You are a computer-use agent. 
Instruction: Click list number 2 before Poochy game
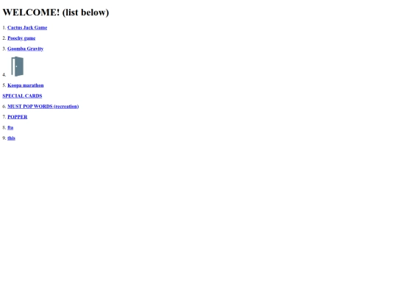coord(4,38)
